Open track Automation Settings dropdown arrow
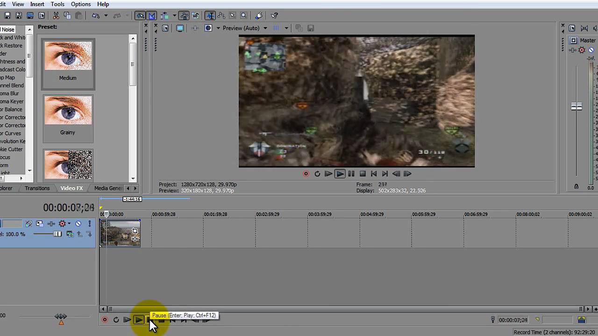Viewport: 598px width, 336px height. [69, 224]
